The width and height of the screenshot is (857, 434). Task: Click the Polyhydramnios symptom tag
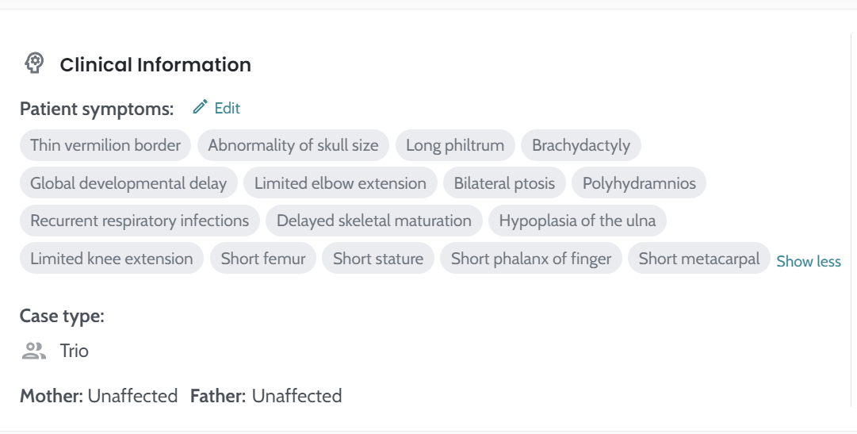point(639,183)
